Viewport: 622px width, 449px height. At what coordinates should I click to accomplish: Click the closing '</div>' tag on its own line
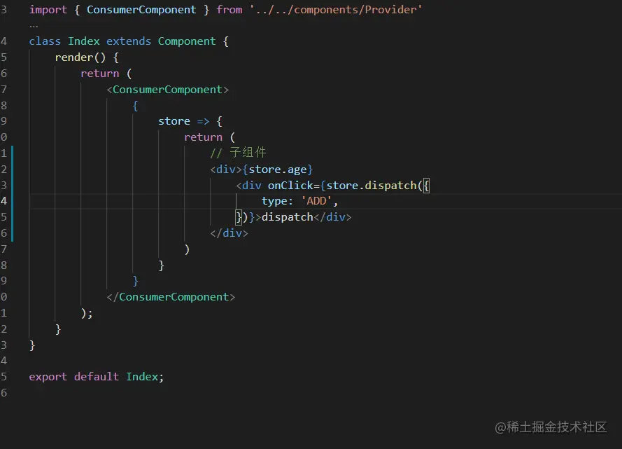[229, 233]
